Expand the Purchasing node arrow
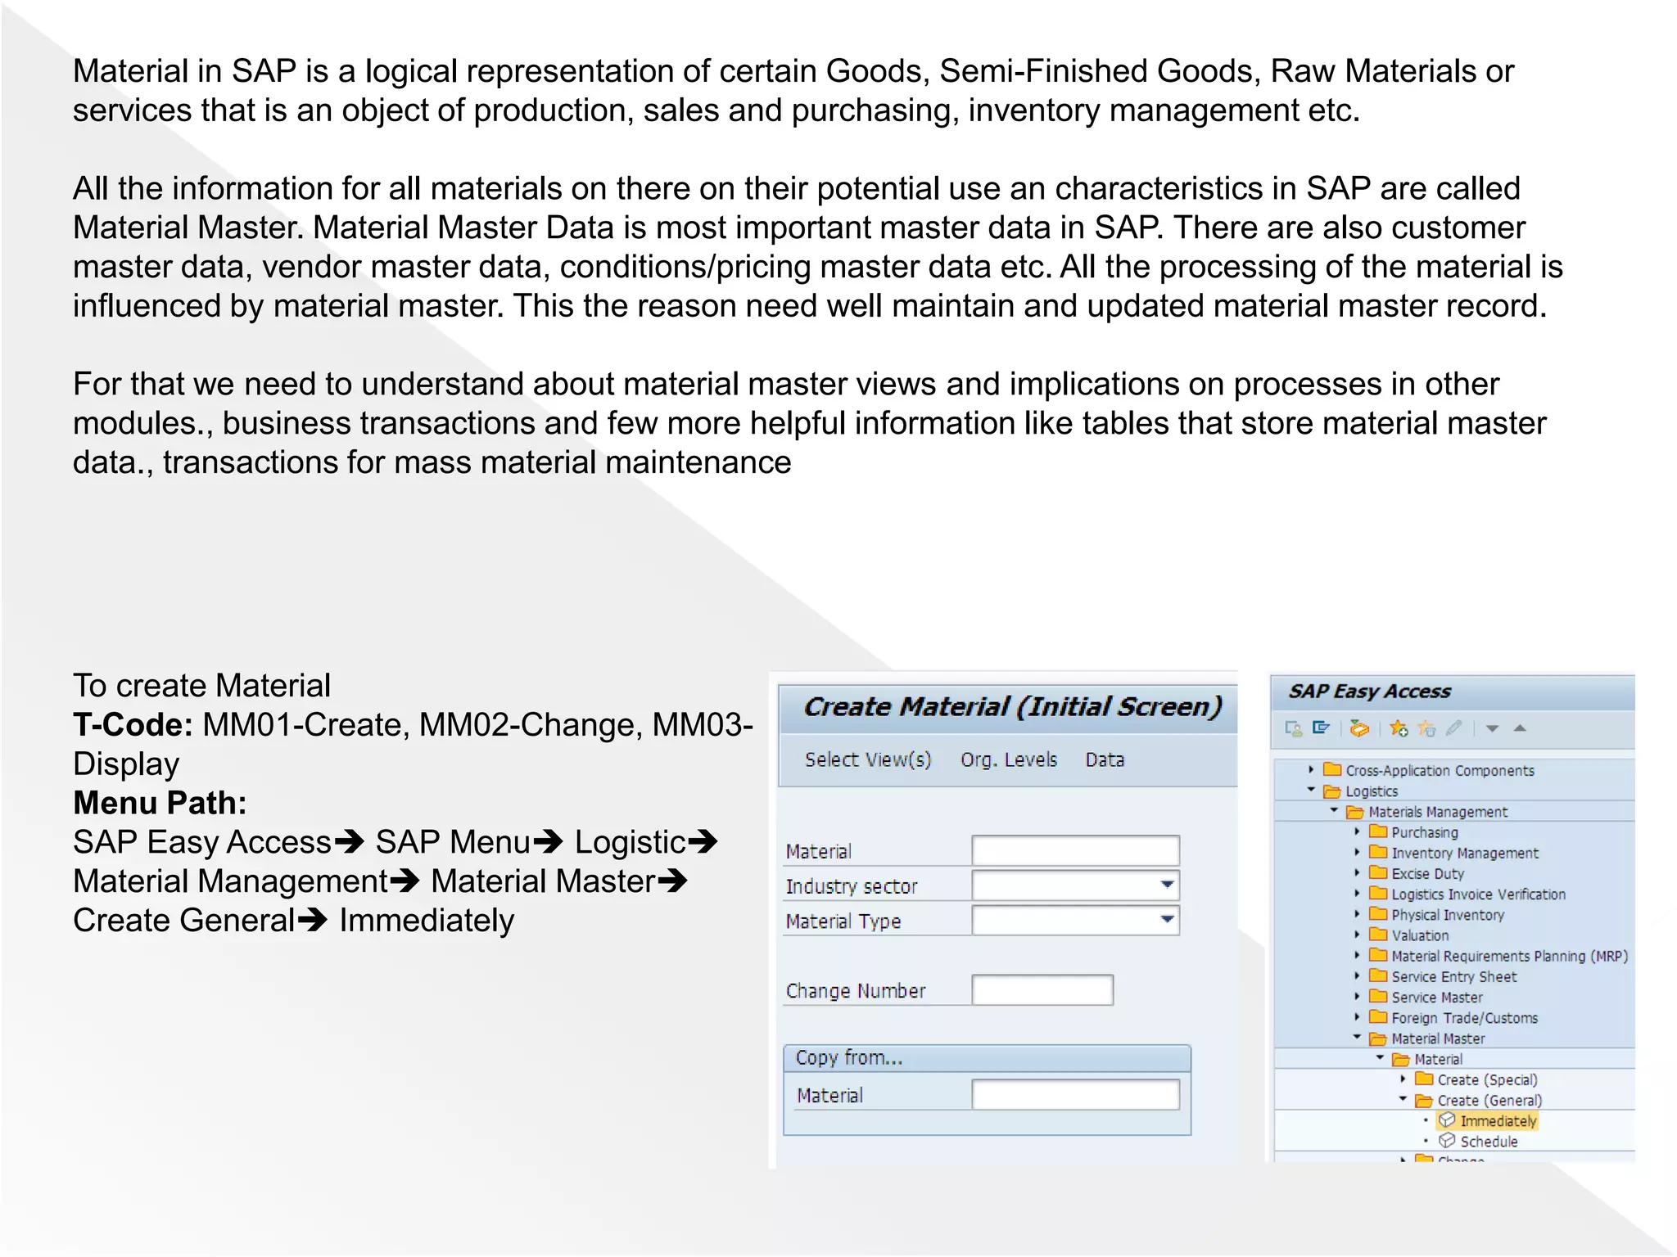Image resolution: width=1677 pixels, height=1257 pixels. tap(1357, 831)
